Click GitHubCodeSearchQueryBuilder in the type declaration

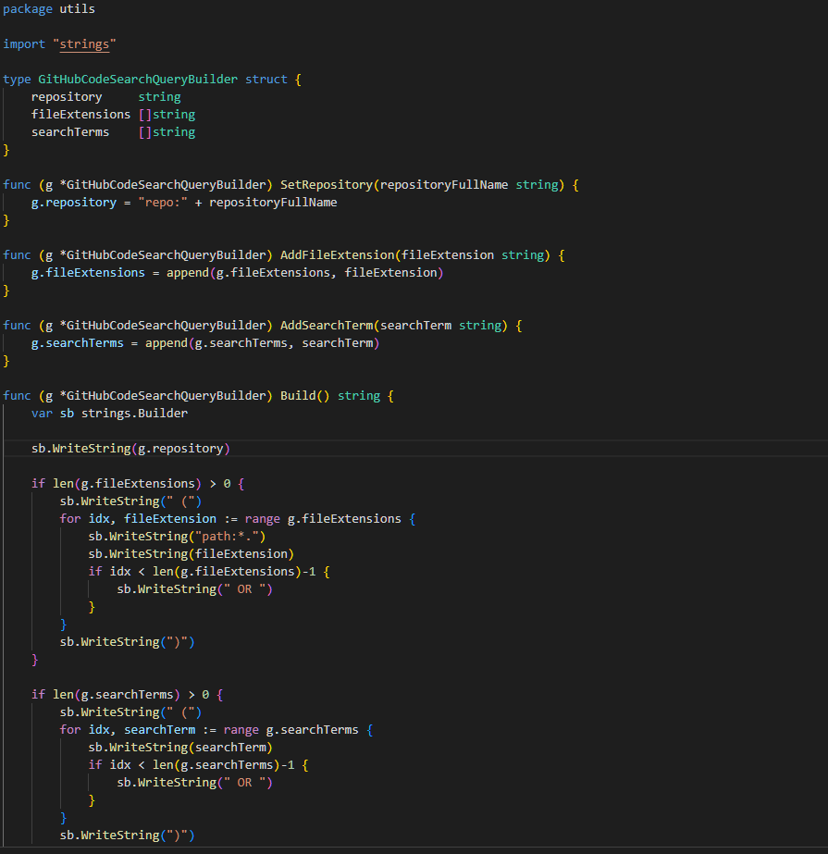coord(138,80)
